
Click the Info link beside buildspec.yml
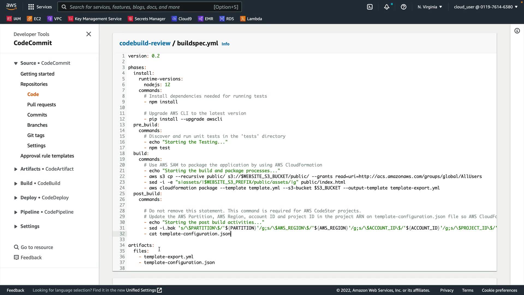pos(225,44)
